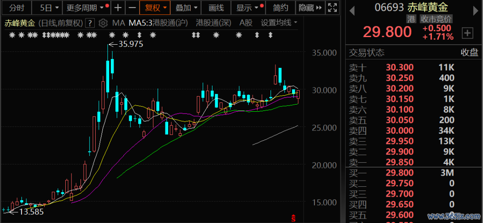Select 画线 drawing tool
The width and height of the screenshot is (483, 223).
pos(216,8)
